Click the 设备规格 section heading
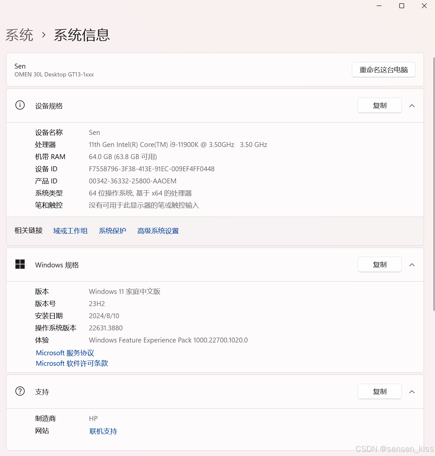 tap(49, 106)
